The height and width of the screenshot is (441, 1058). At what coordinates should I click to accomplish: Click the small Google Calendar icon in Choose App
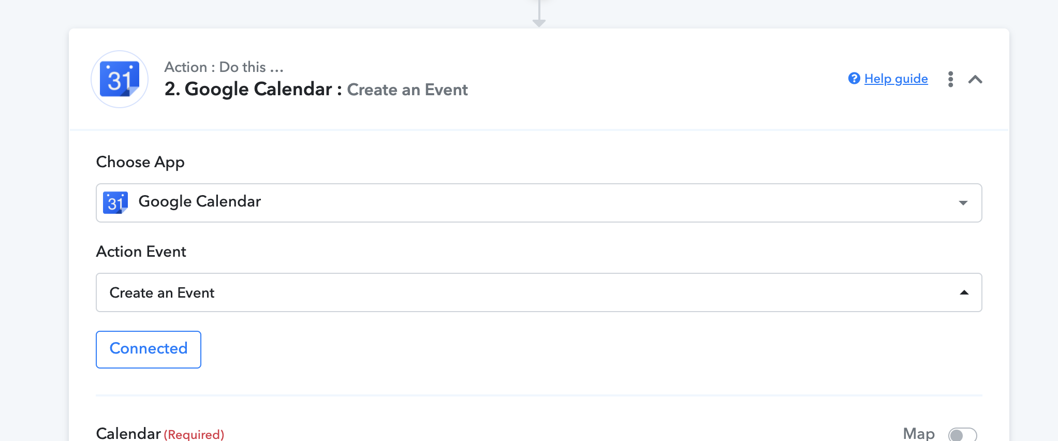coord(115,202)
